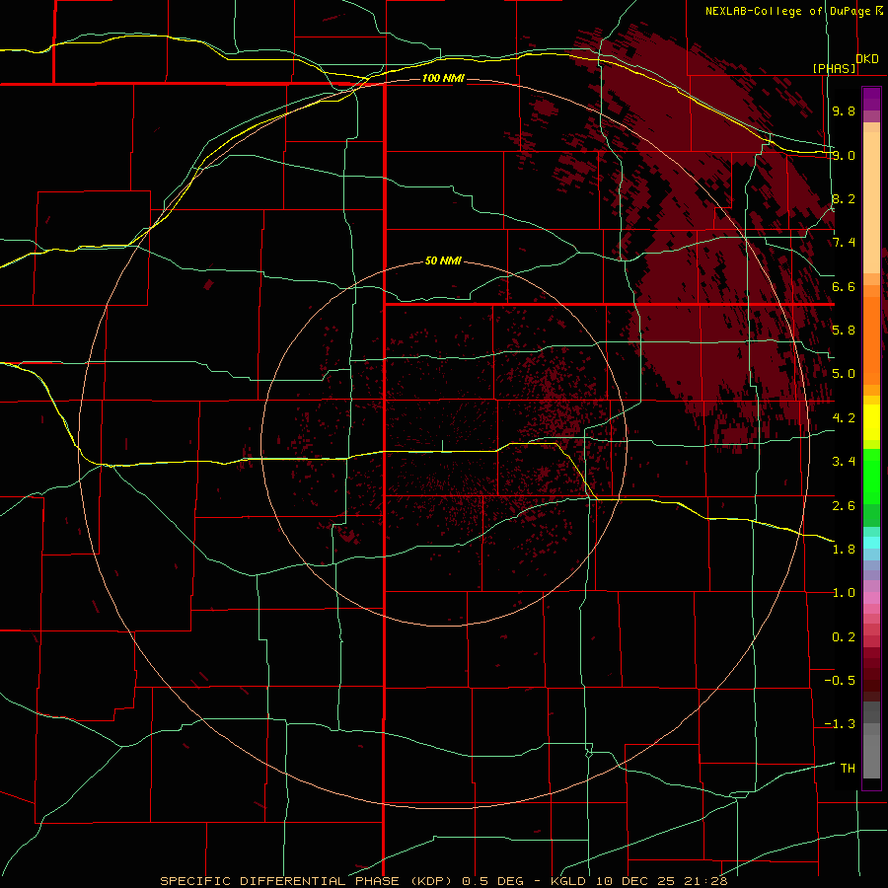Viewport: 888px width, 888px height.
Task: Click the 9.8 value on the color scale
Action: [844, 111]
